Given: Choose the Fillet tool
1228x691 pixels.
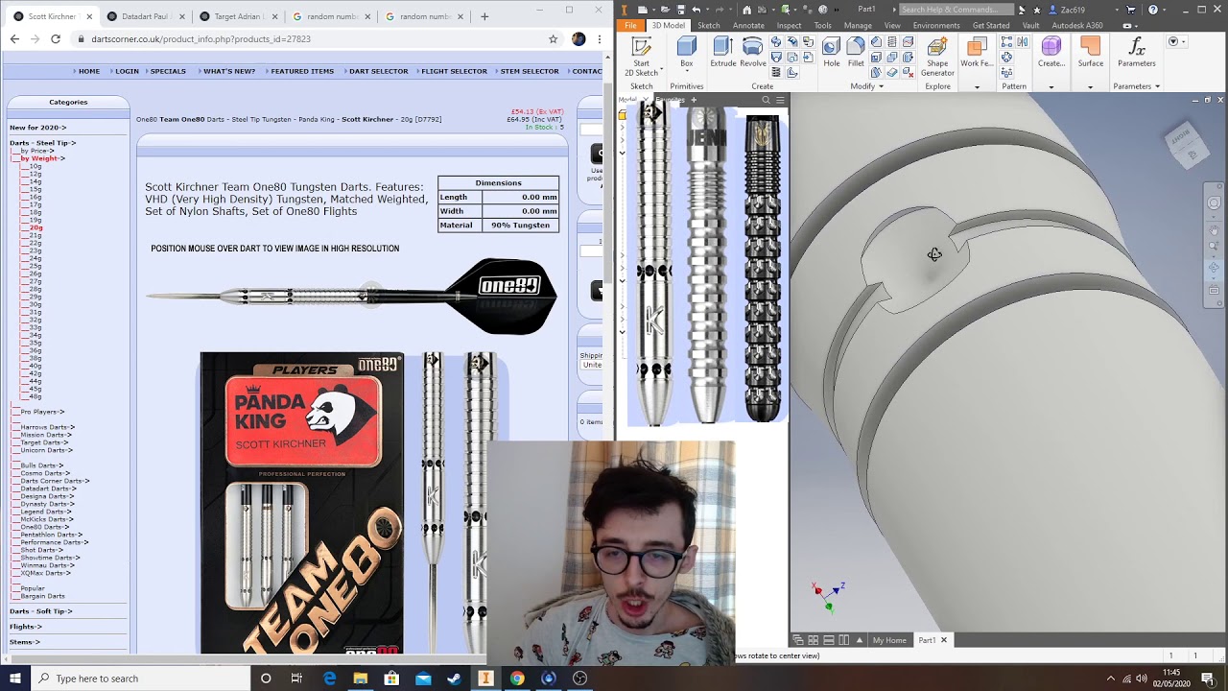Looking at the screenshot, I should point(856,53).
